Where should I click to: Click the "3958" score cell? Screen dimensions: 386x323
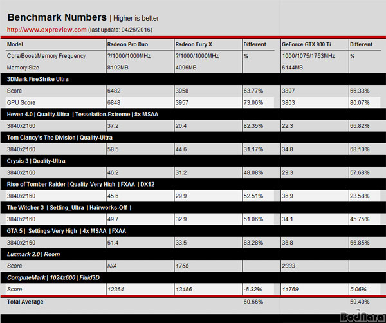click(x=182, y=91)
